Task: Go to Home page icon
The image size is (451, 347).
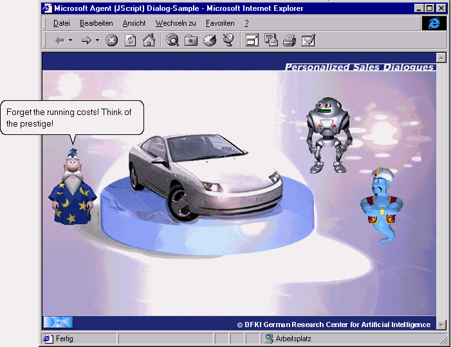Action: pyautogui.click(x=149, y=40)
